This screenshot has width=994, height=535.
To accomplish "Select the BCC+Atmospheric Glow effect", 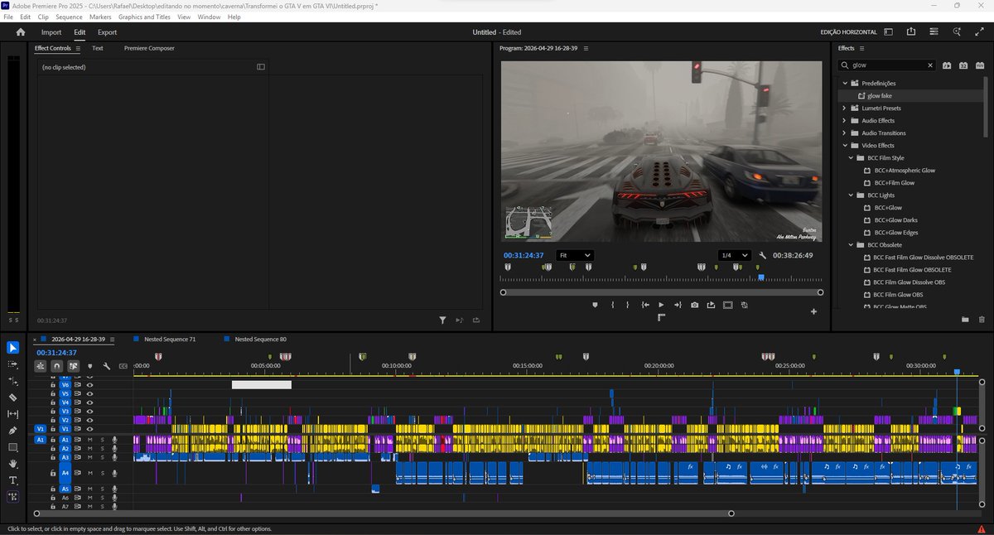I will 905,170.
